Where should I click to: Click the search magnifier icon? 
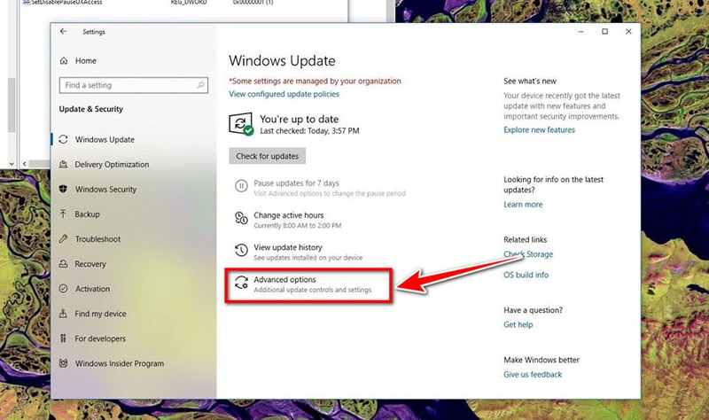pyautogui.click(x=200, y=85)
